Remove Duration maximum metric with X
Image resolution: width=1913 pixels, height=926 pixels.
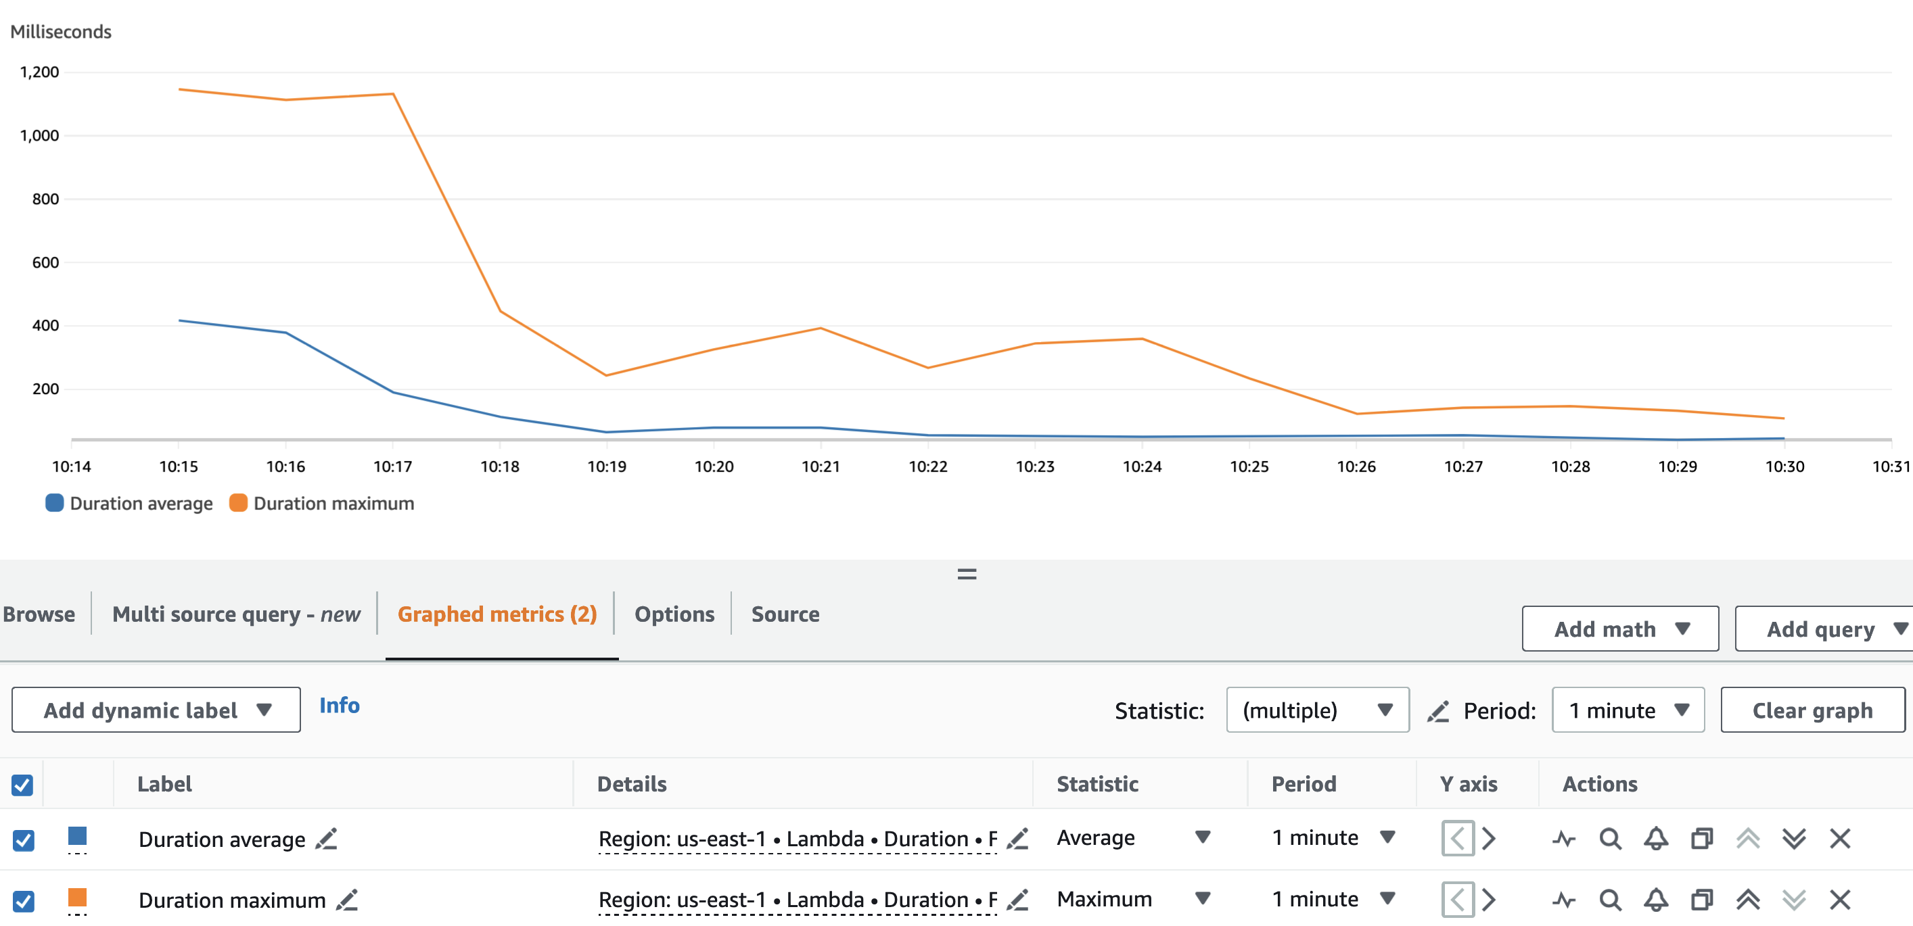tap(1839, 900)
